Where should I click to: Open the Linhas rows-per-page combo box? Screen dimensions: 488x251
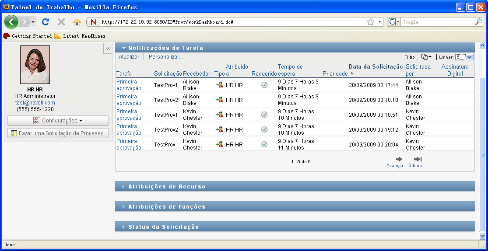(464, 57)
